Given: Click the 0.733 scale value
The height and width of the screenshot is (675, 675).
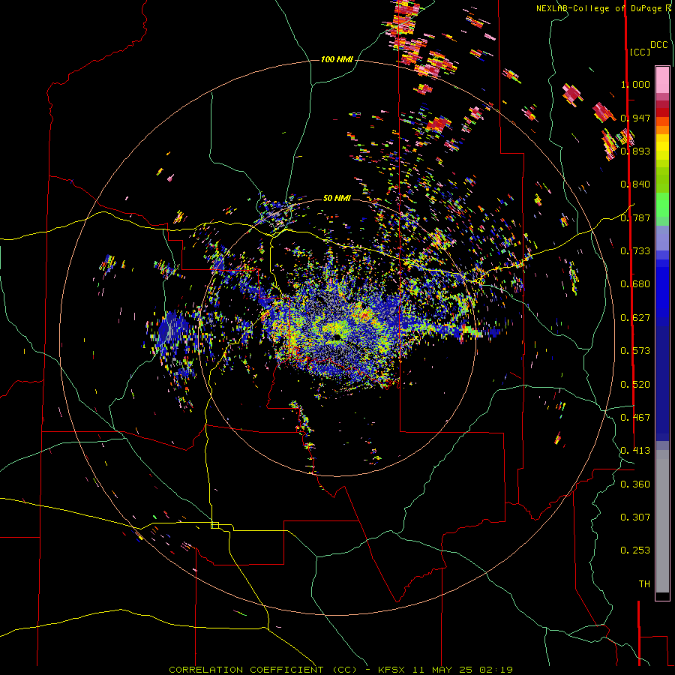Looking at the screenshot, I should point(635,251).
